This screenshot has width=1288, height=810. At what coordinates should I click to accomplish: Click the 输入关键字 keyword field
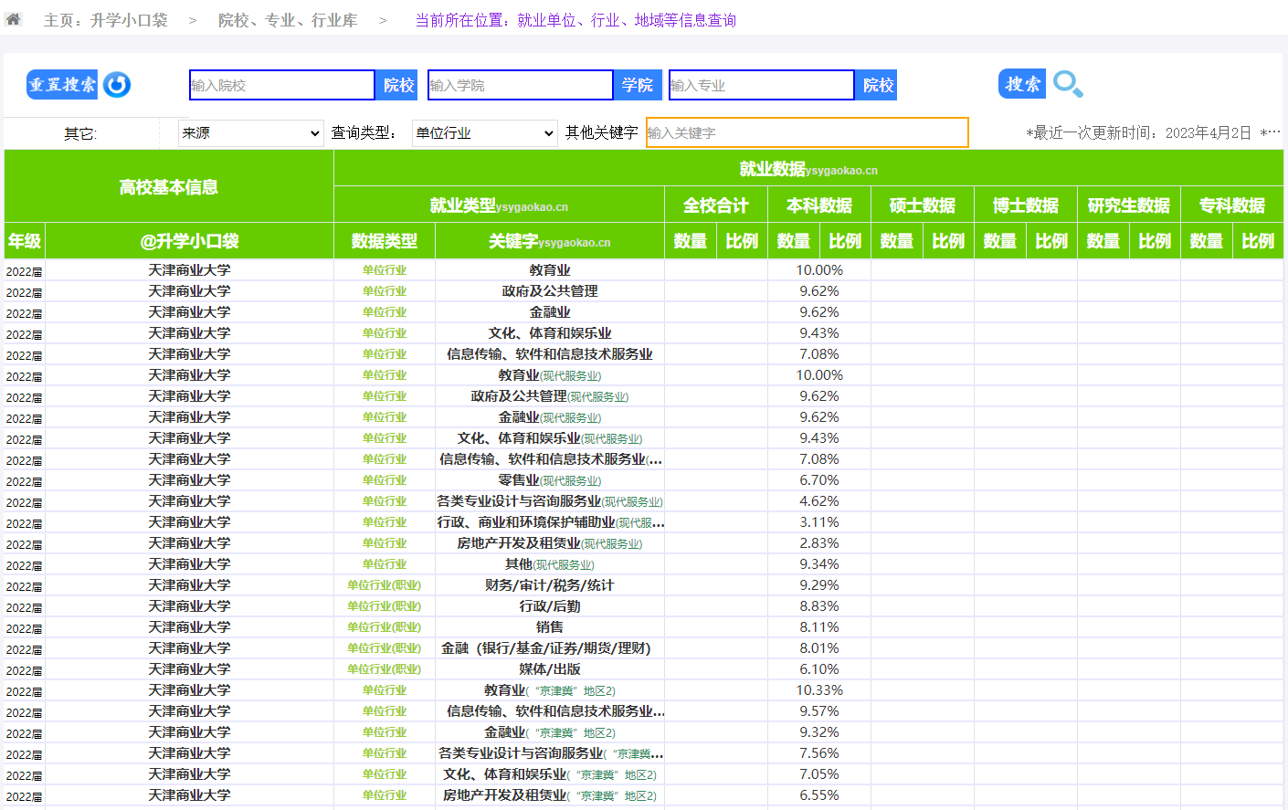[x=807, y=132]
